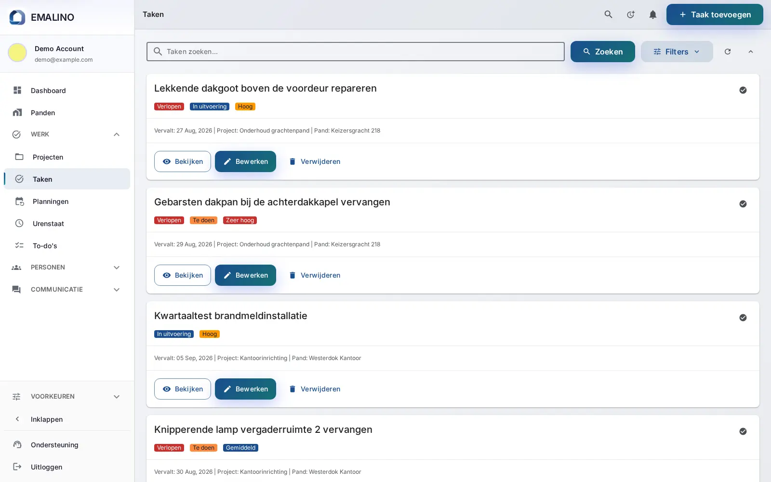The width and height of the screenshot is (771, 482).
Task: Click the Gemiddeld priority tag
Action: 240,448
